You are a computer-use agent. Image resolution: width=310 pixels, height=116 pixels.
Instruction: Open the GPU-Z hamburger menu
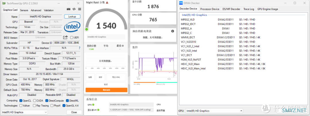pos(80,9)
